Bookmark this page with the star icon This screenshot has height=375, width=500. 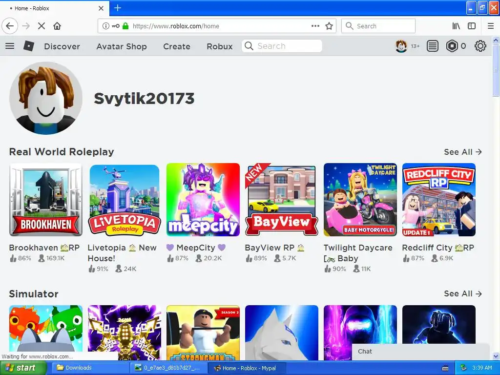[x=329, y=26]
